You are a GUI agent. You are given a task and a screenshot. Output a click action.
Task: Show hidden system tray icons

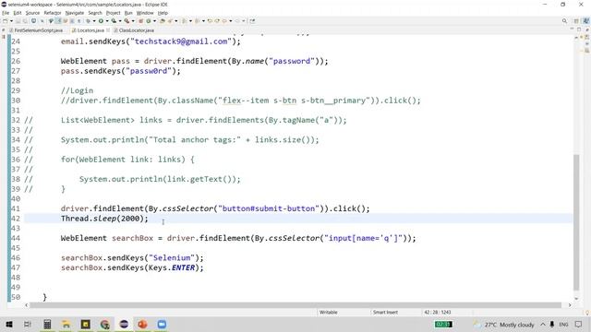tap(543, 325)
